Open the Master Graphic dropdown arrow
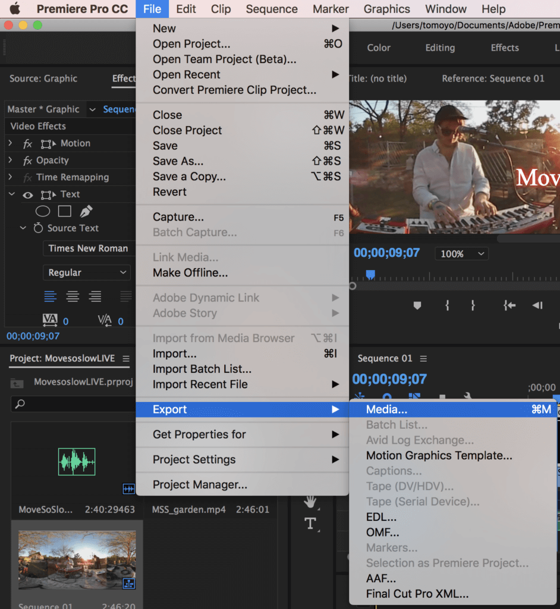 pos(92,109)
